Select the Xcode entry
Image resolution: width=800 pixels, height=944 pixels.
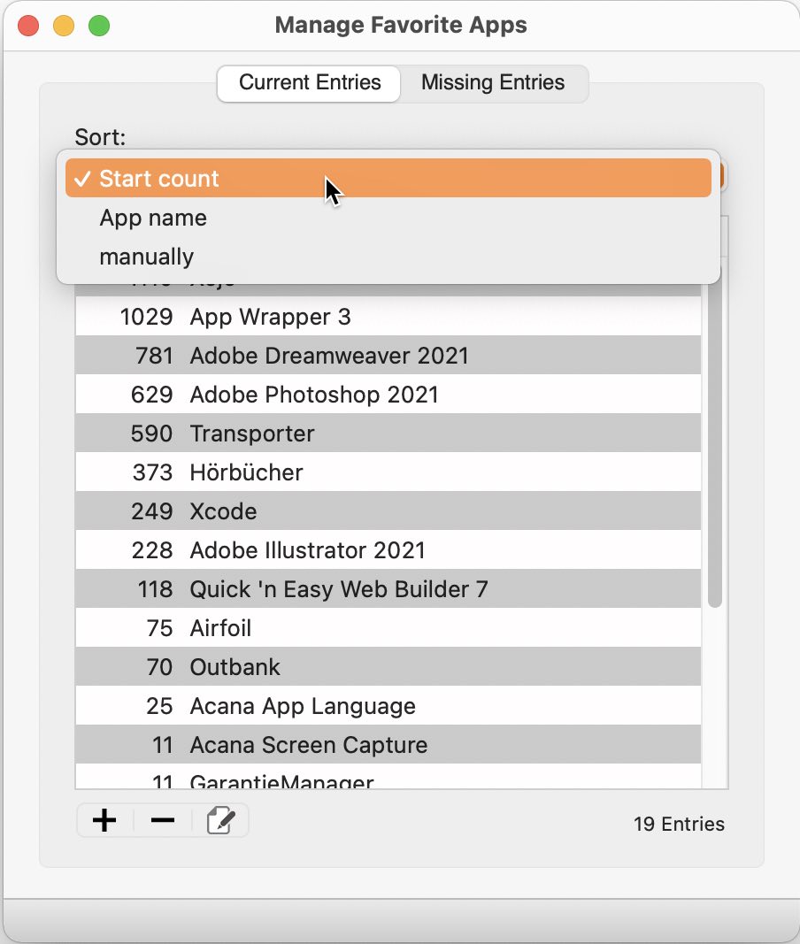388,511
